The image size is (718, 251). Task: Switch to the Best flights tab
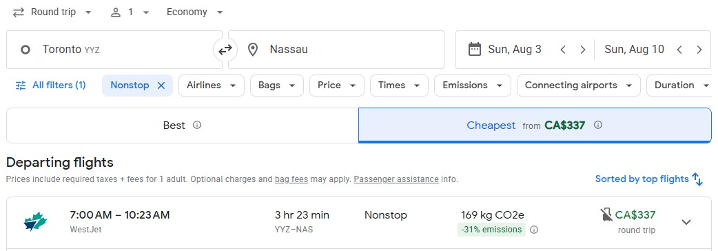click(x=182, y=125)
